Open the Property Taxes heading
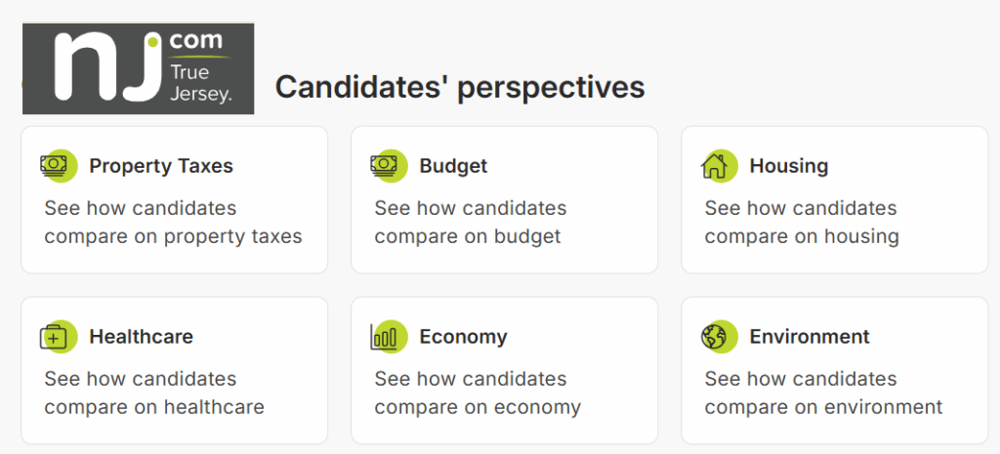 161,166
